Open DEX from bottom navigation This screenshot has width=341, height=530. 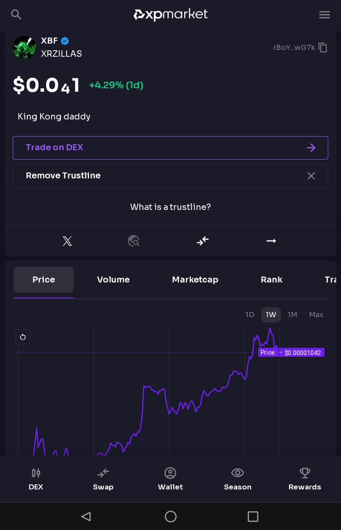(x=36, y=479)
